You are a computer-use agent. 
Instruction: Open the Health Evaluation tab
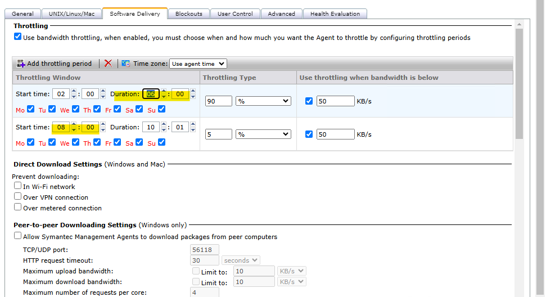coord(336,13)
